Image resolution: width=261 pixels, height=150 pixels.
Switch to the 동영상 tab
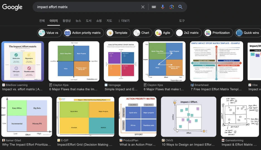click(67, 21)
